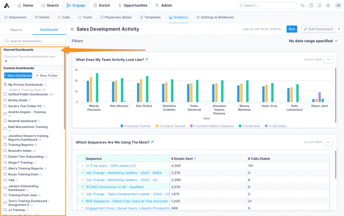Click the Run button

tap(292, 29)
